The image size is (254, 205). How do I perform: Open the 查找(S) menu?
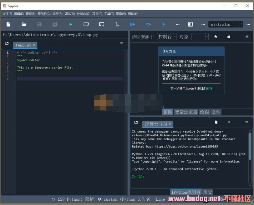pyautogui.click(x=30, y=14)
